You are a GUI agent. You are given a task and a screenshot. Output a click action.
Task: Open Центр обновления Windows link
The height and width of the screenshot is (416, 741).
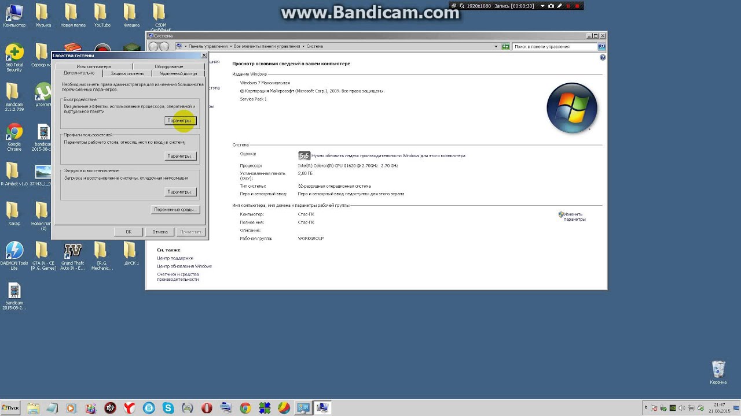pos(184,266)
